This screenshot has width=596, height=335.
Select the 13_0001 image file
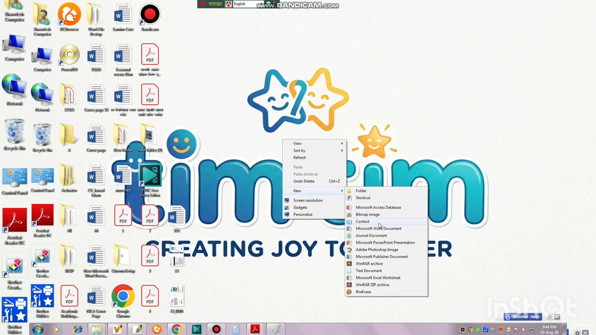point(177,299)
